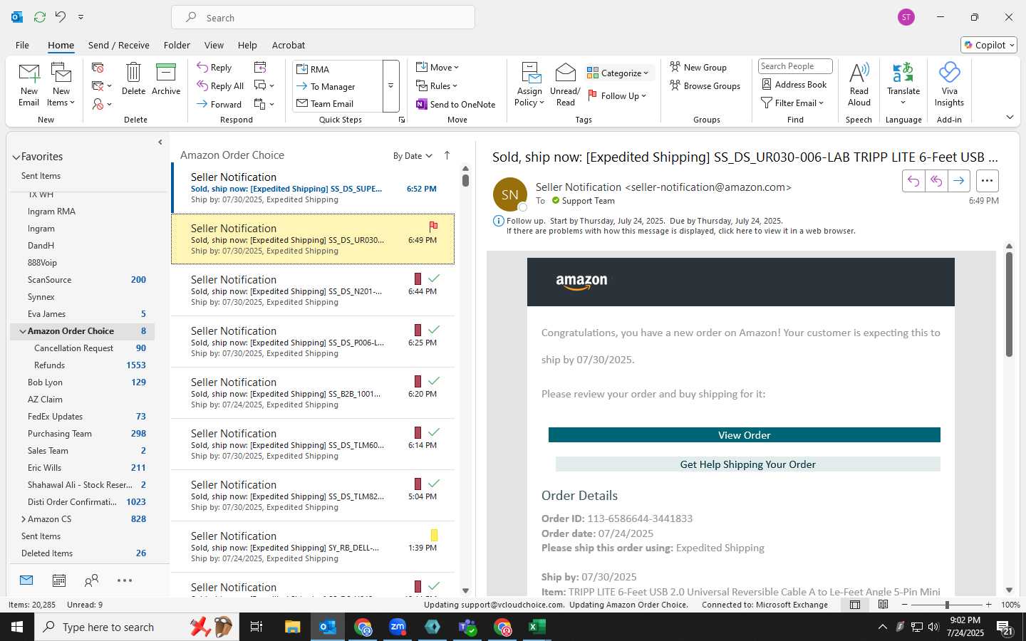Open the By Date sort dropdown
Viewport: 1026px width, 641px height.
pyautogui.click(x=413, y=156)
